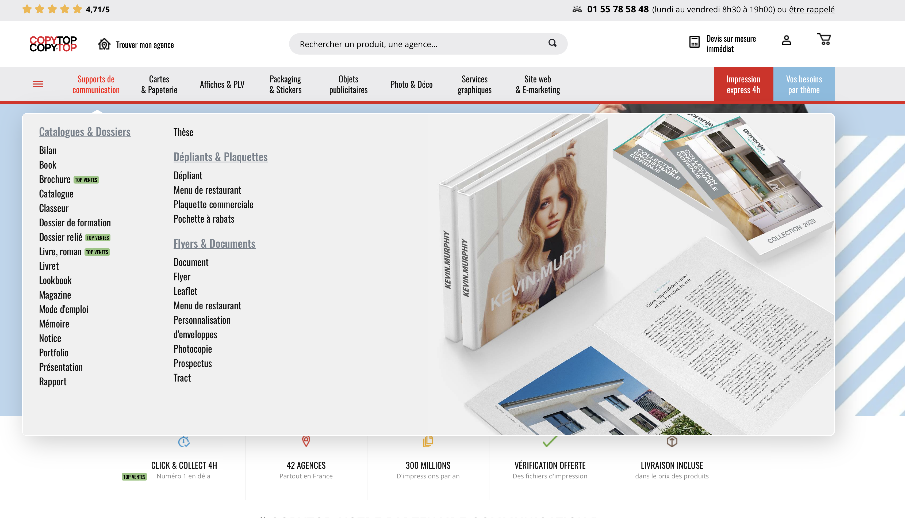Click the 300 Millions documents icon

[x=428, y=441]
